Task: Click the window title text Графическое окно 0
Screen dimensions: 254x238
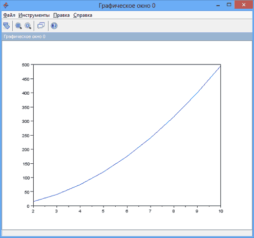Action: (x=127, y=6)
